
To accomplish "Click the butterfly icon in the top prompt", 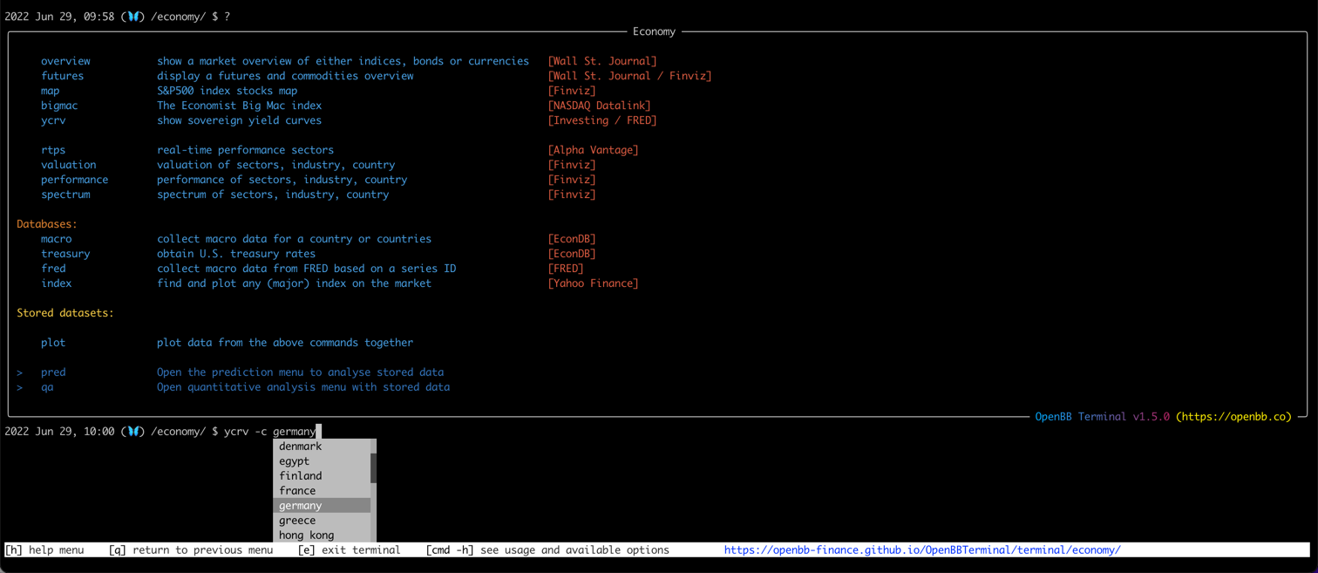I will click(134, 17).
